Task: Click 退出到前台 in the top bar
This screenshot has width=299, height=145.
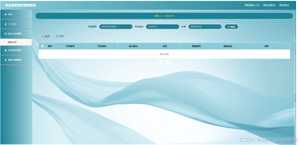Action: click(269, 5)
